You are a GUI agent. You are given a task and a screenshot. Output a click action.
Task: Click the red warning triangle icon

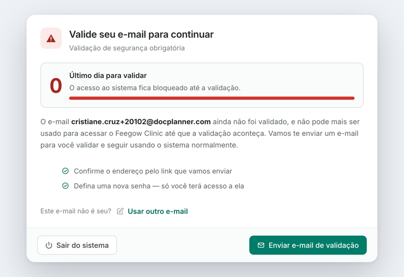pos(51,39)
